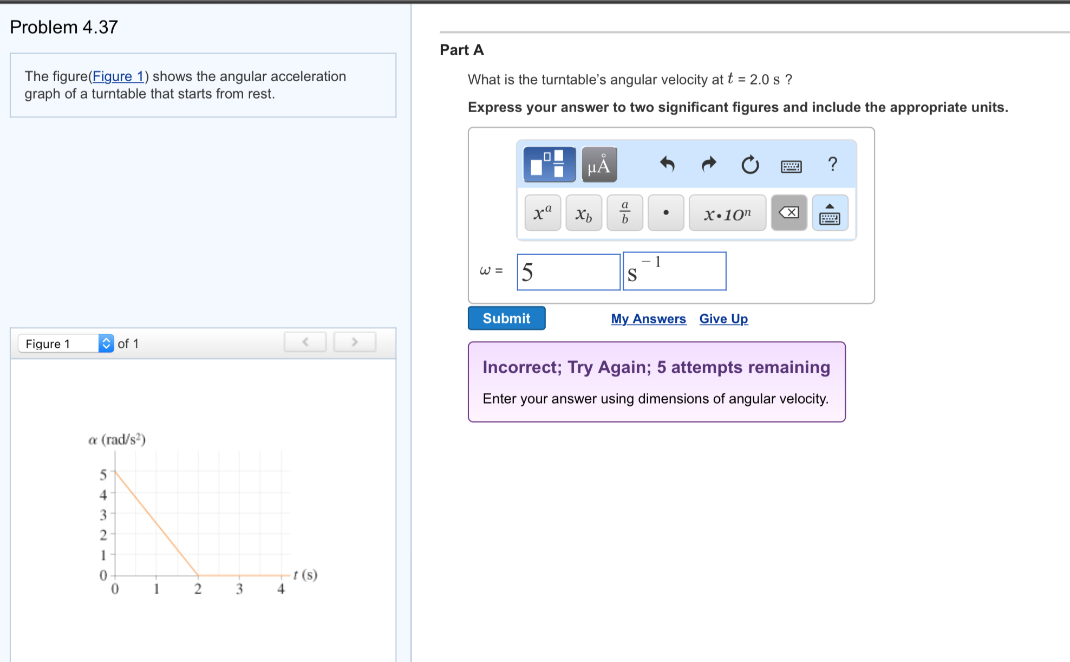Insert scientific notation with x·10^n icon
This screenshot has height=662, width=1070.
pyautogui.click(x=727, y=212)
